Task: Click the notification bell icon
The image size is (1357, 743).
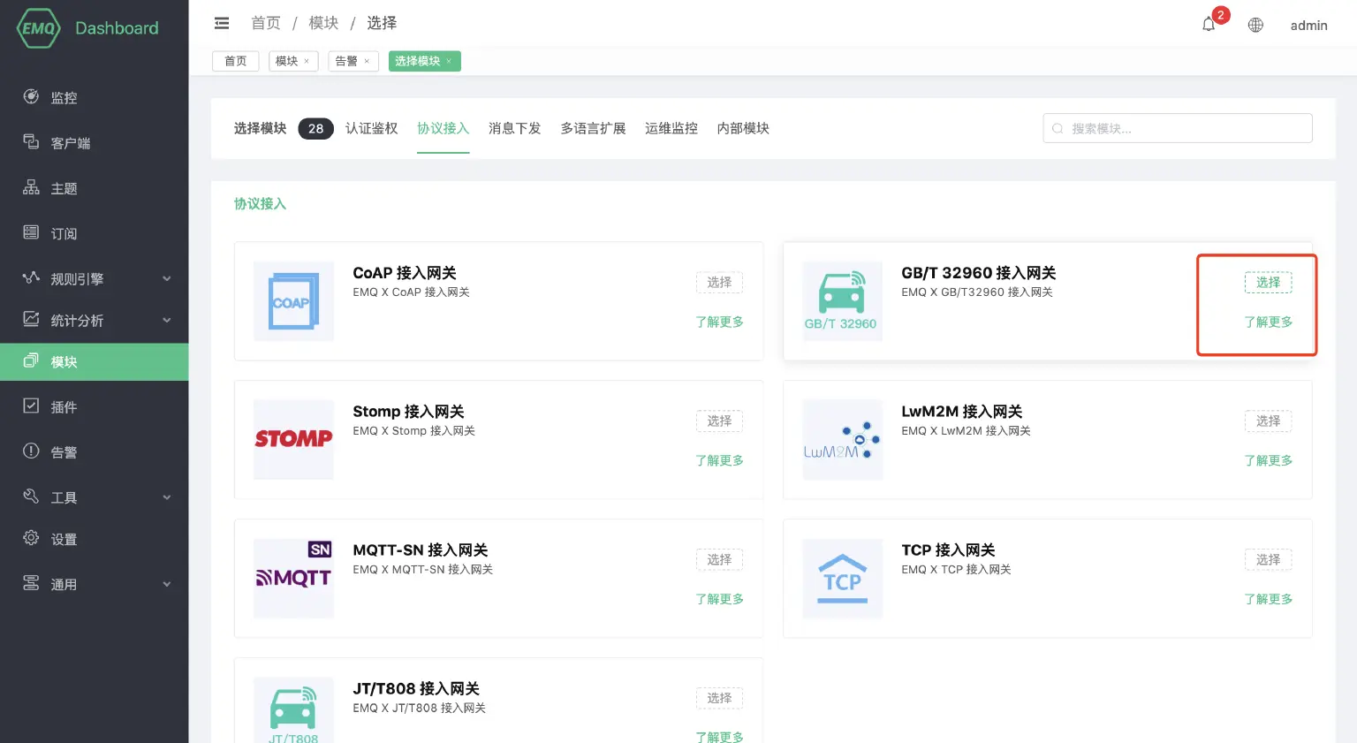Action: 1209,25
